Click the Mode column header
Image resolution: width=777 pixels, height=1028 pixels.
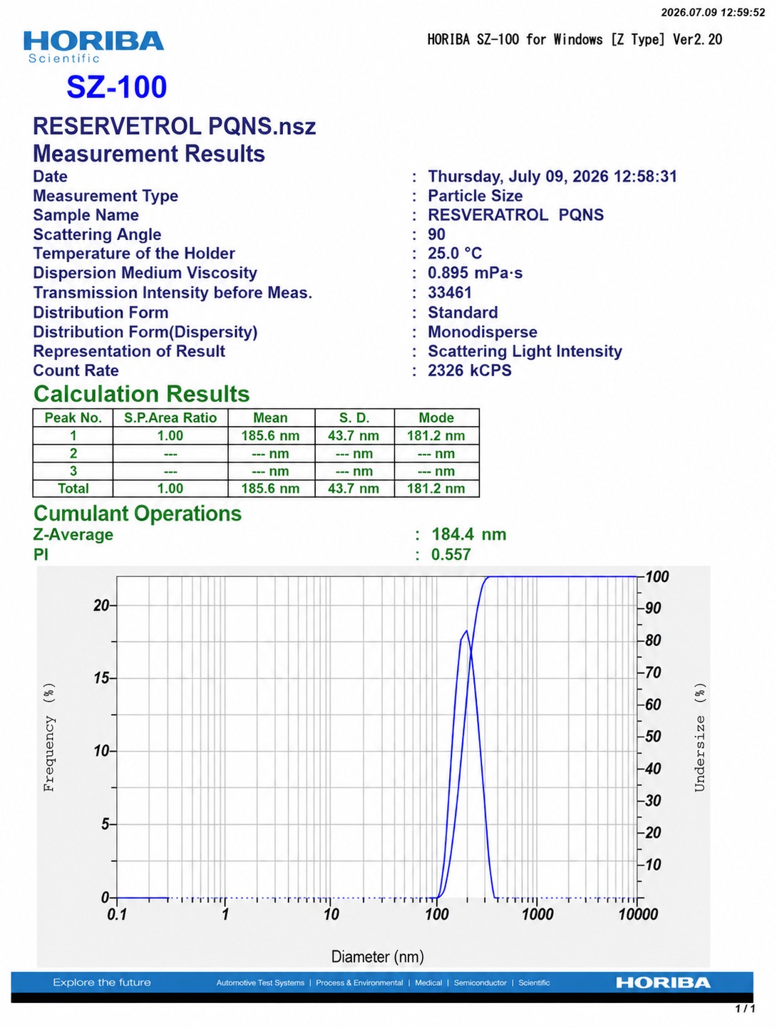click(436, 417)
